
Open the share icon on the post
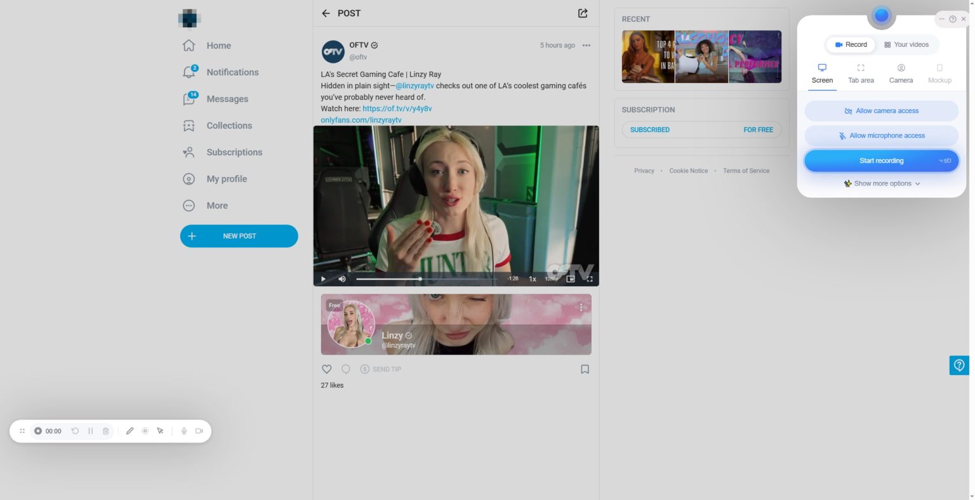[582, 13]
